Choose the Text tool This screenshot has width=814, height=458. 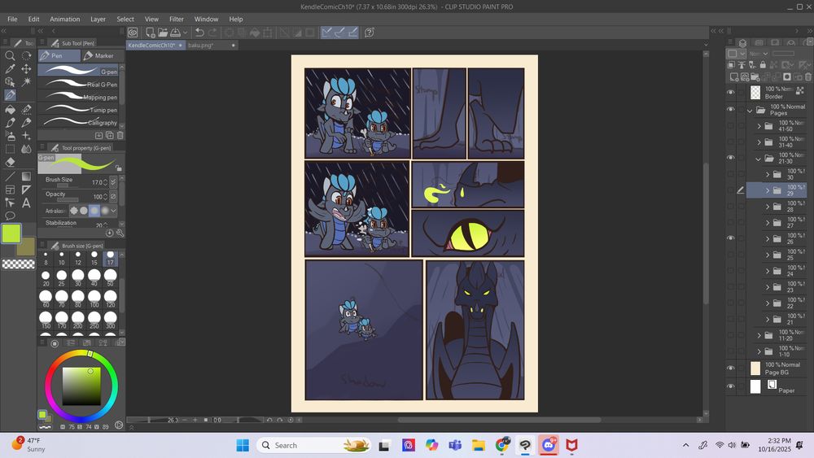click(x=26, y=203)
